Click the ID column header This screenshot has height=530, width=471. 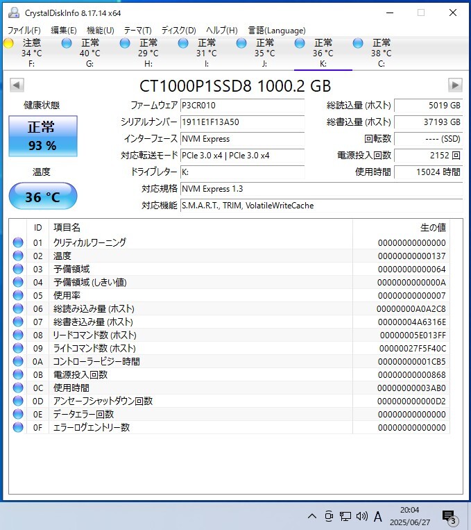(x=38, y=227)
